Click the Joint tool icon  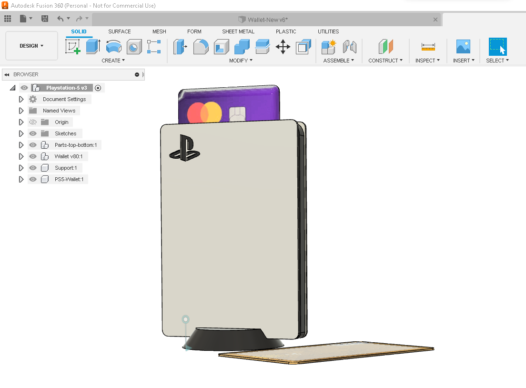(x=350, y=46)
